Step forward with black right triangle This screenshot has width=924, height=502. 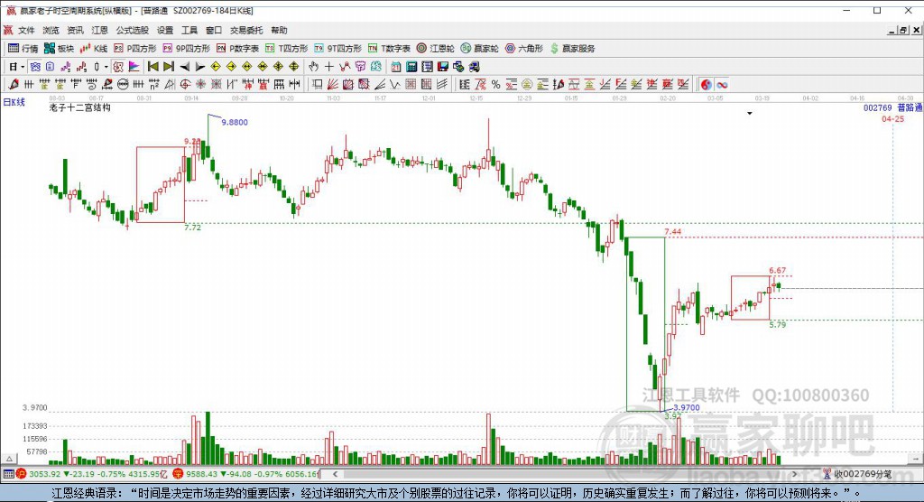pos(200,67)
